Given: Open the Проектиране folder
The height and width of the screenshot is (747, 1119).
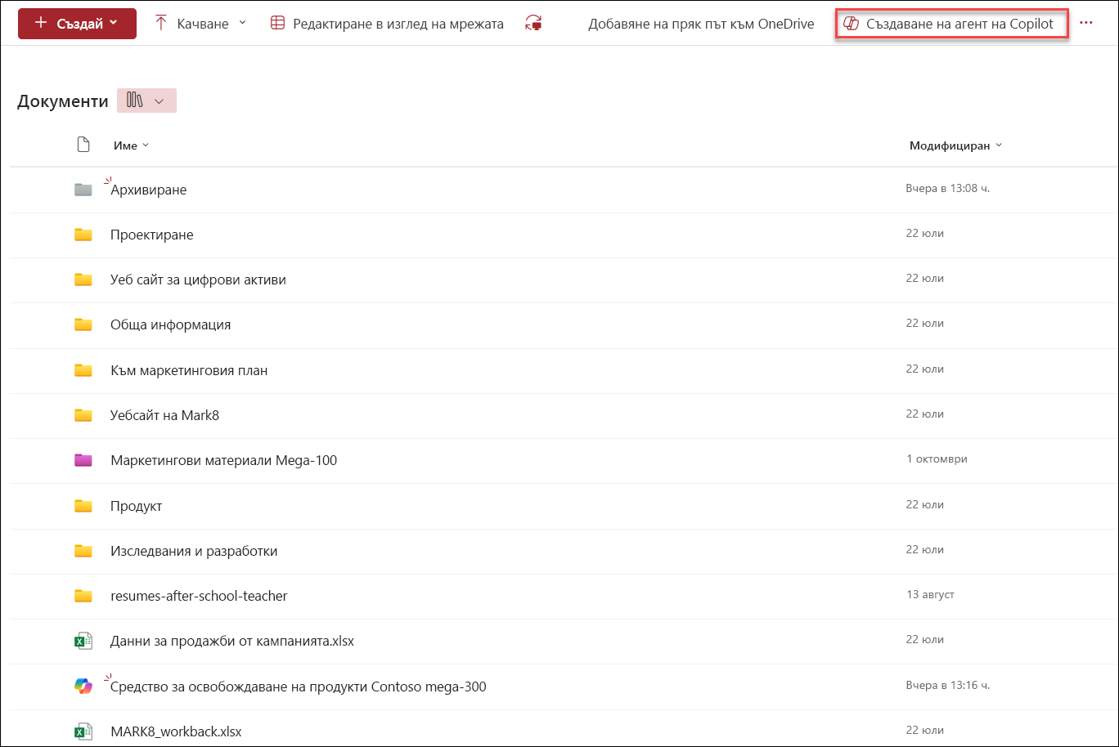Looking at the screenshot, I should coord(152,235).
